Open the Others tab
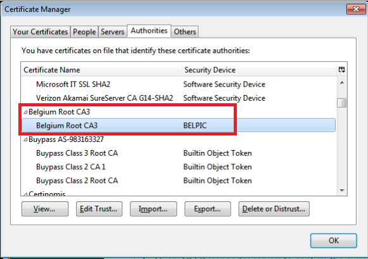The image size is (368, 259). coord(185,32)
